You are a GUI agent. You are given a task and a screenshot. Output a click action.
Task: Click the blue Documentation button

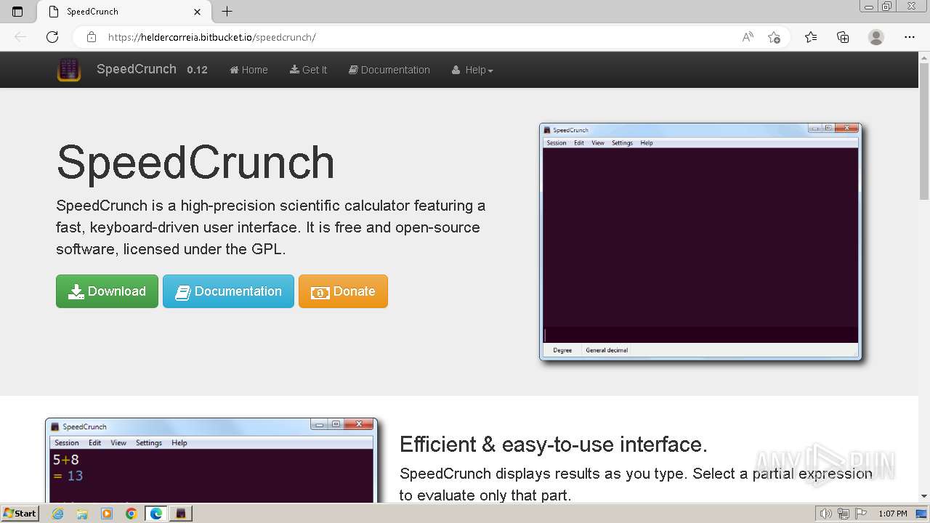pos(228,291)
